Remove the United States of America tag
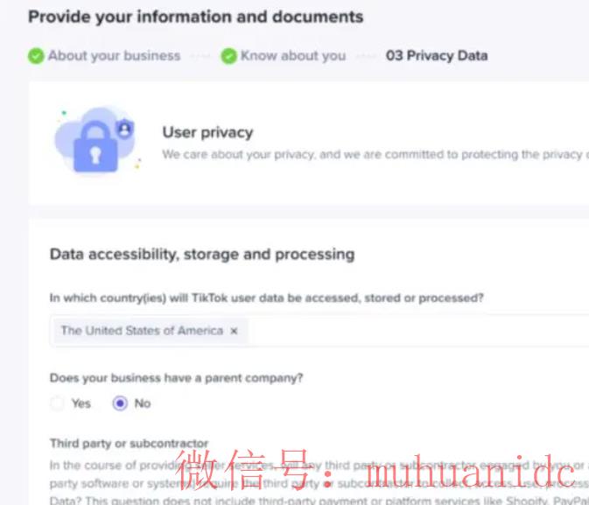This screenshot has width=589, height=505. point(234,331)
